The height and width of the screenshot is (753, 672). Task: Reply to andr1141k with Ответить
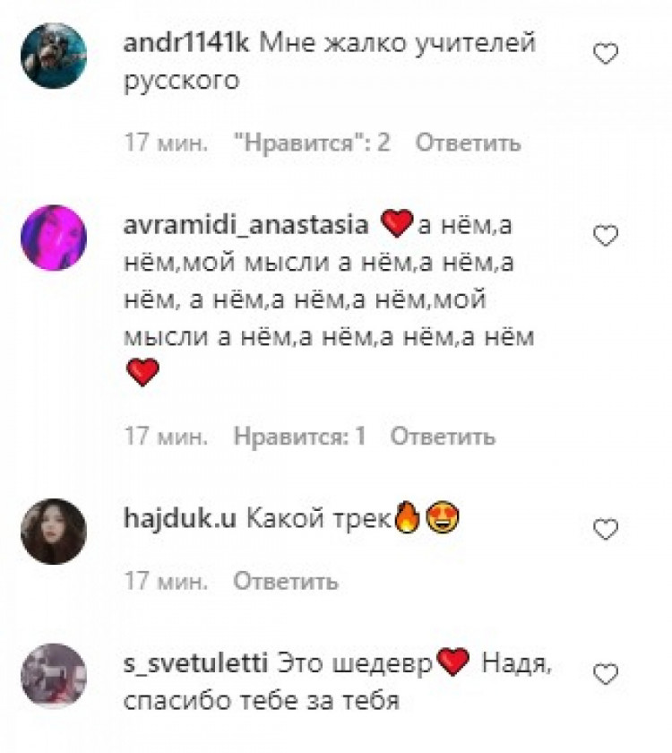pyautogui.click(x=468, y=143)
